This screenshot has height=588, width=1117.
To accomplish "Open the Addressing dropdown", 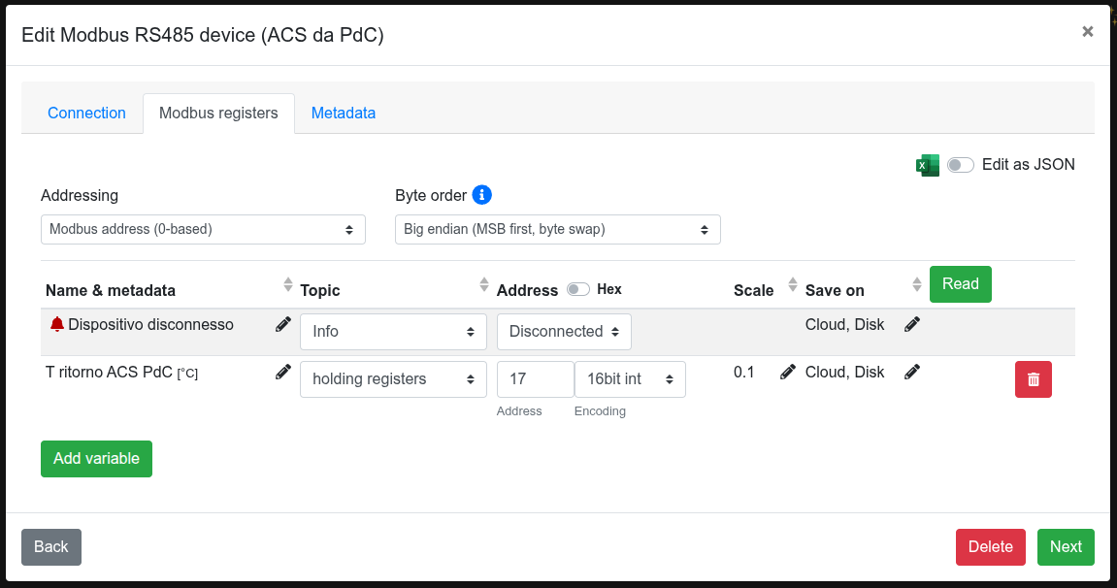I will click(203, 230).
